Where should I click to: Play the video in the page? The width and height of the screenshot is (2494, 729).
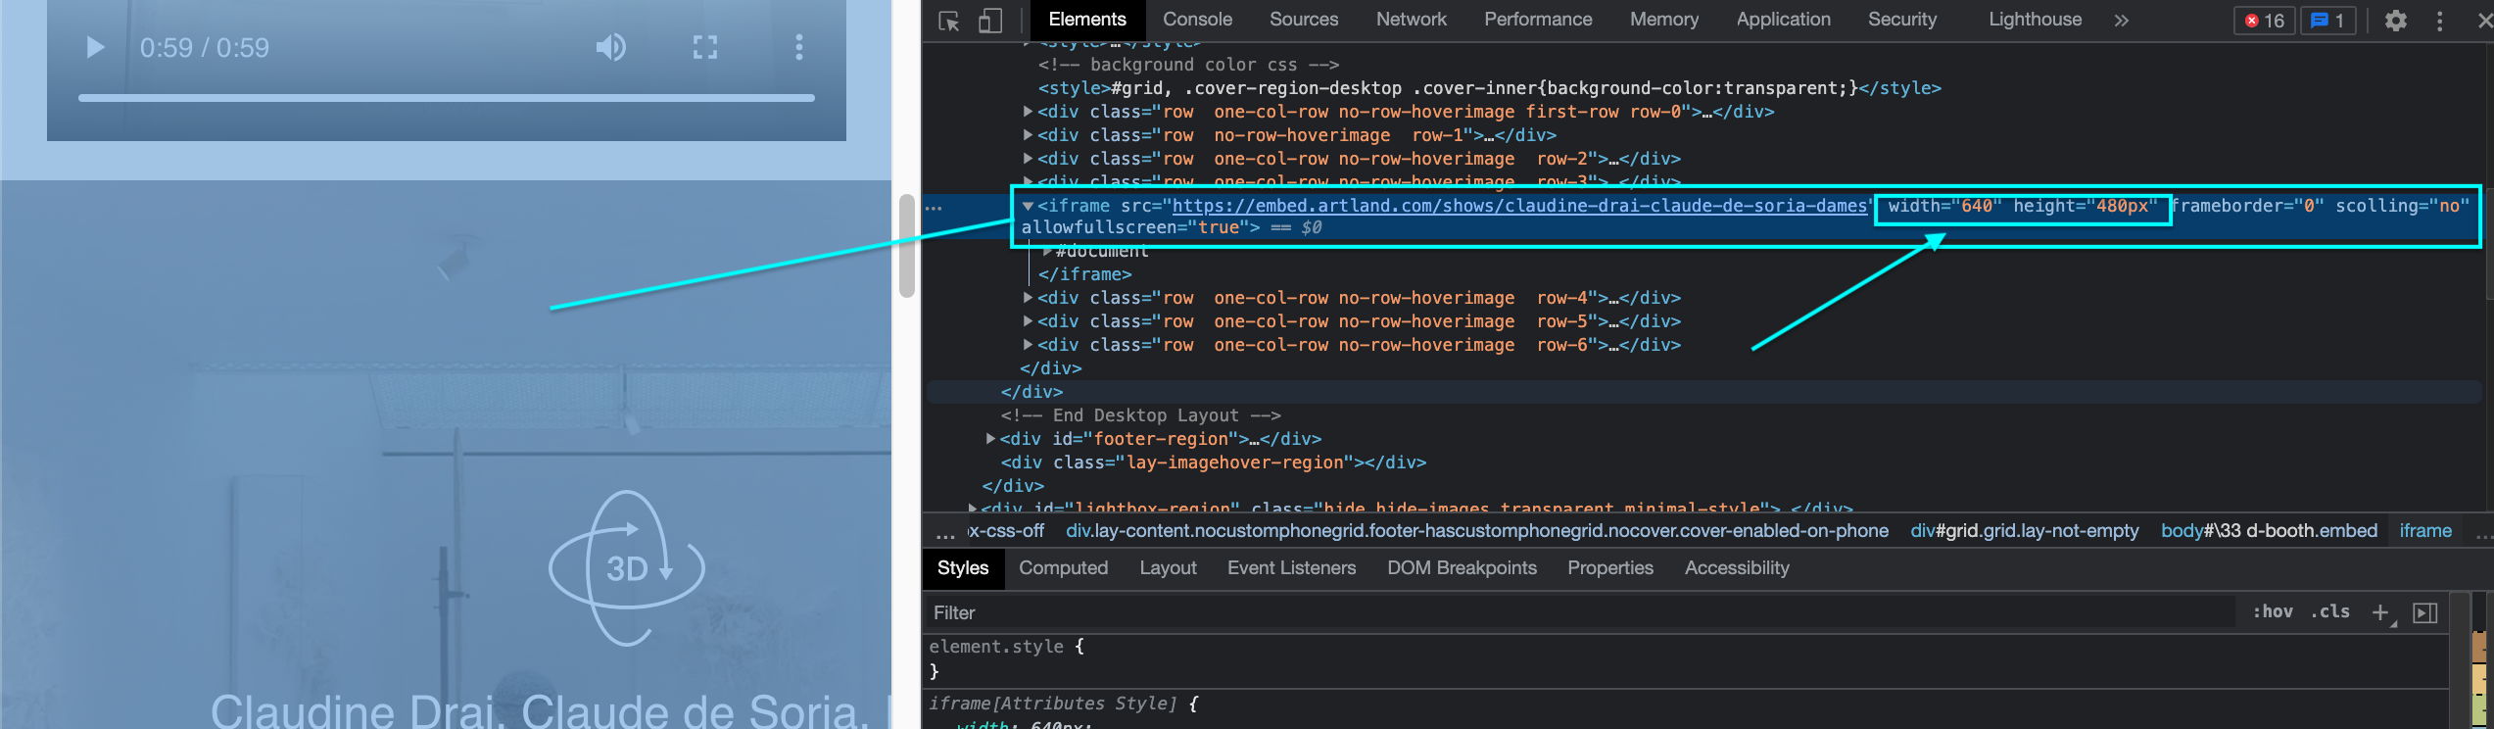[95, 47]
